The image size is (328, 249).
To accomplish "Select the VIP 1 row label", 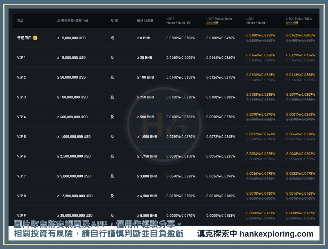I will point(21,57).
